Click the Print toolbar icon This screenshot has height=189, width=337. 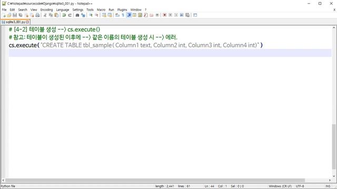click(37, 15)
